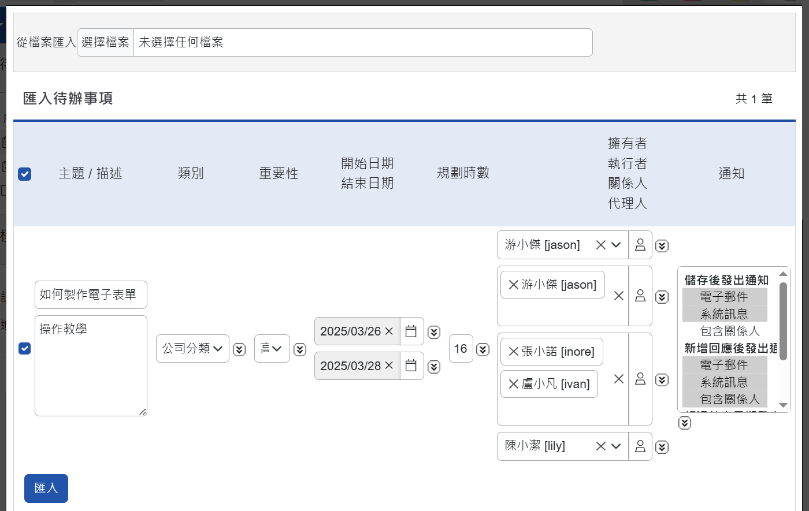Click notification list scroll up arrow
Screen dimensions: 809x511
(x=784, y=274)
